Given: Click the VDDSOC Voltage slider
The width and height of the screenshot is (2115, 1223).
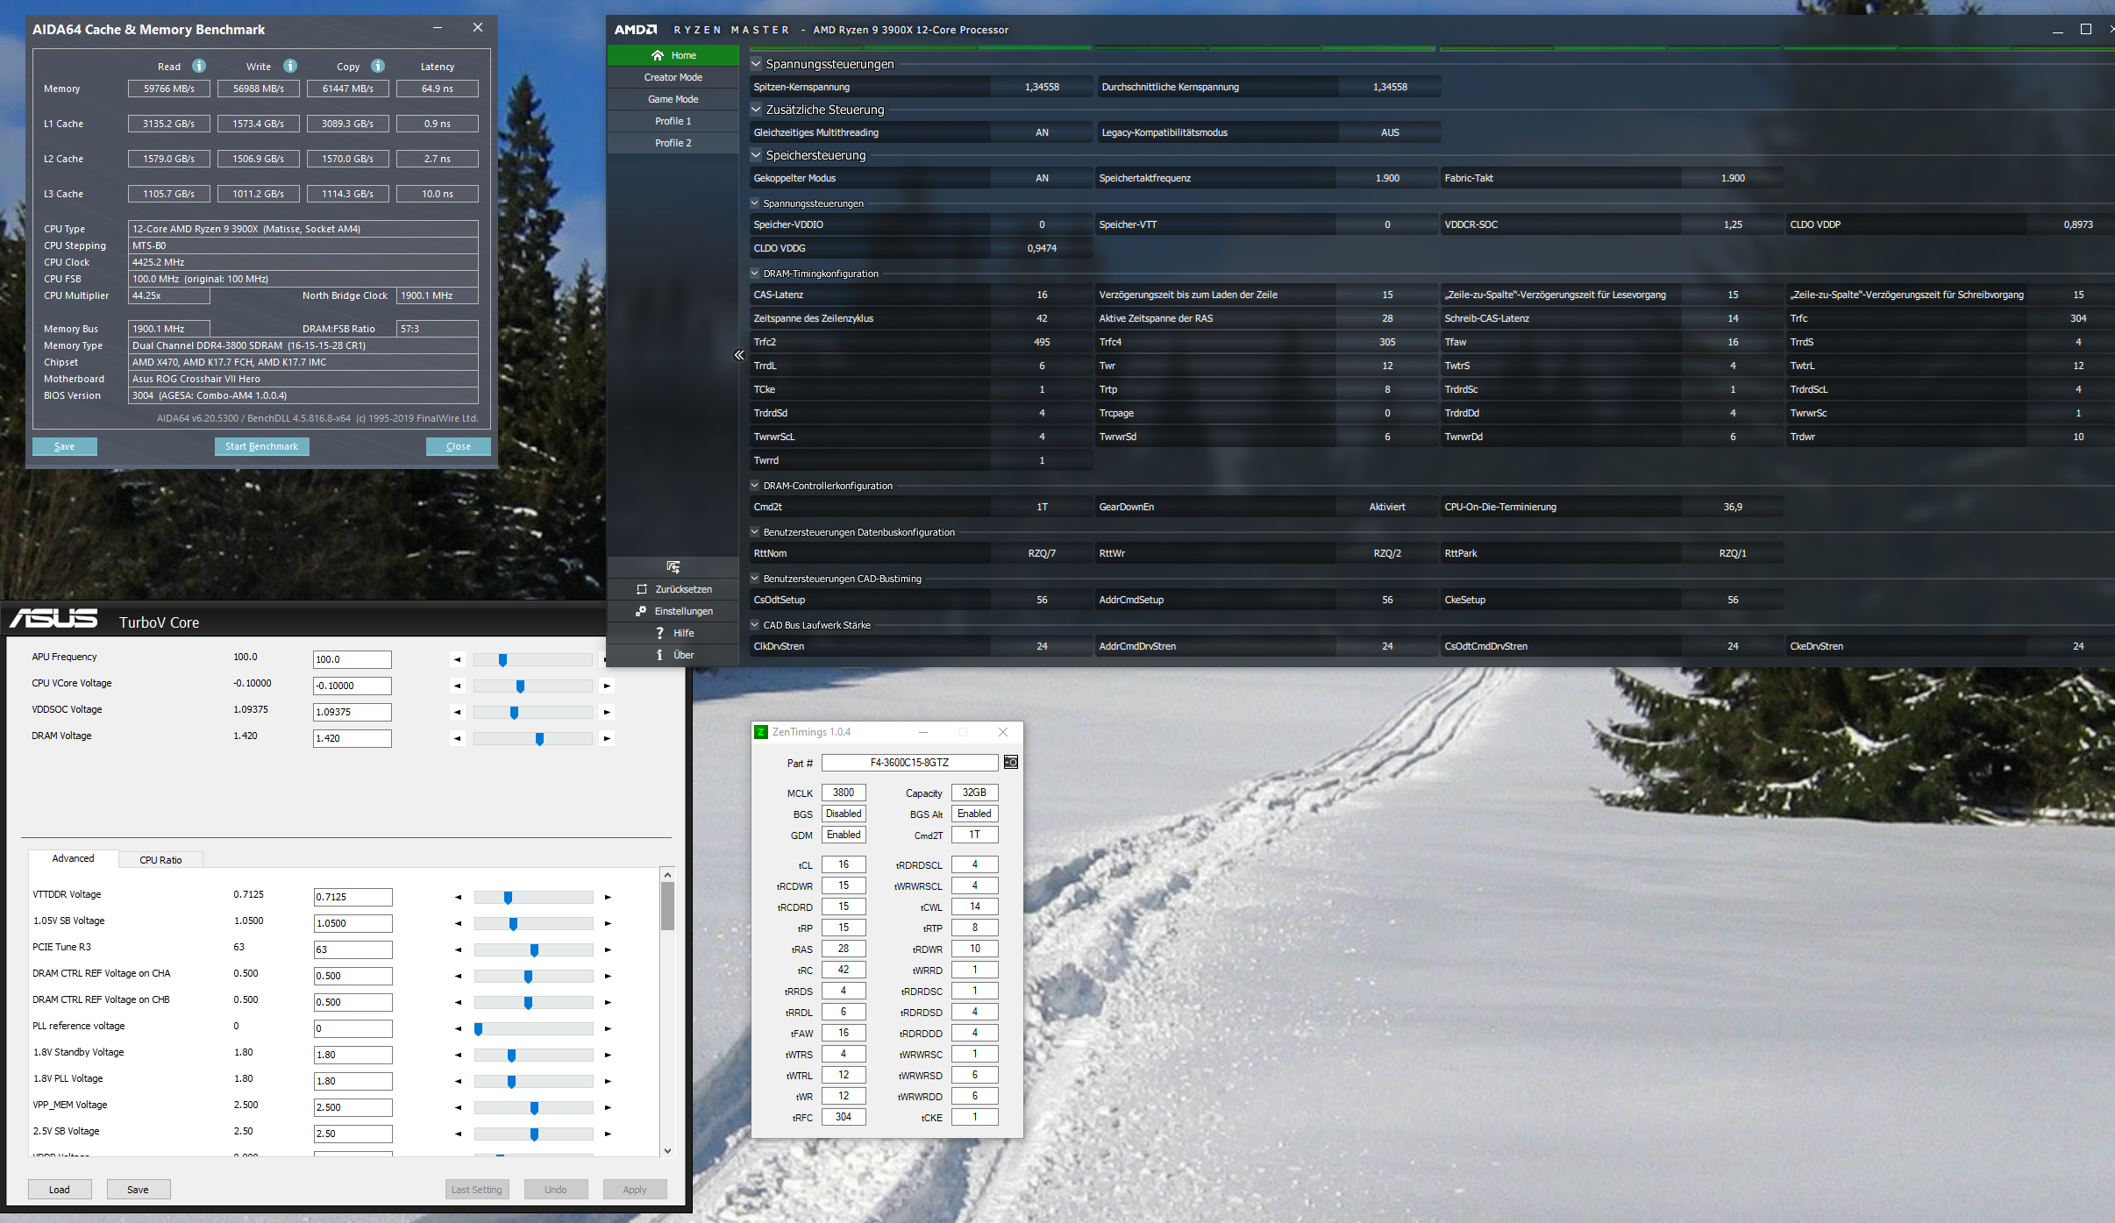Looking at the screenshot, I should 532,712.
